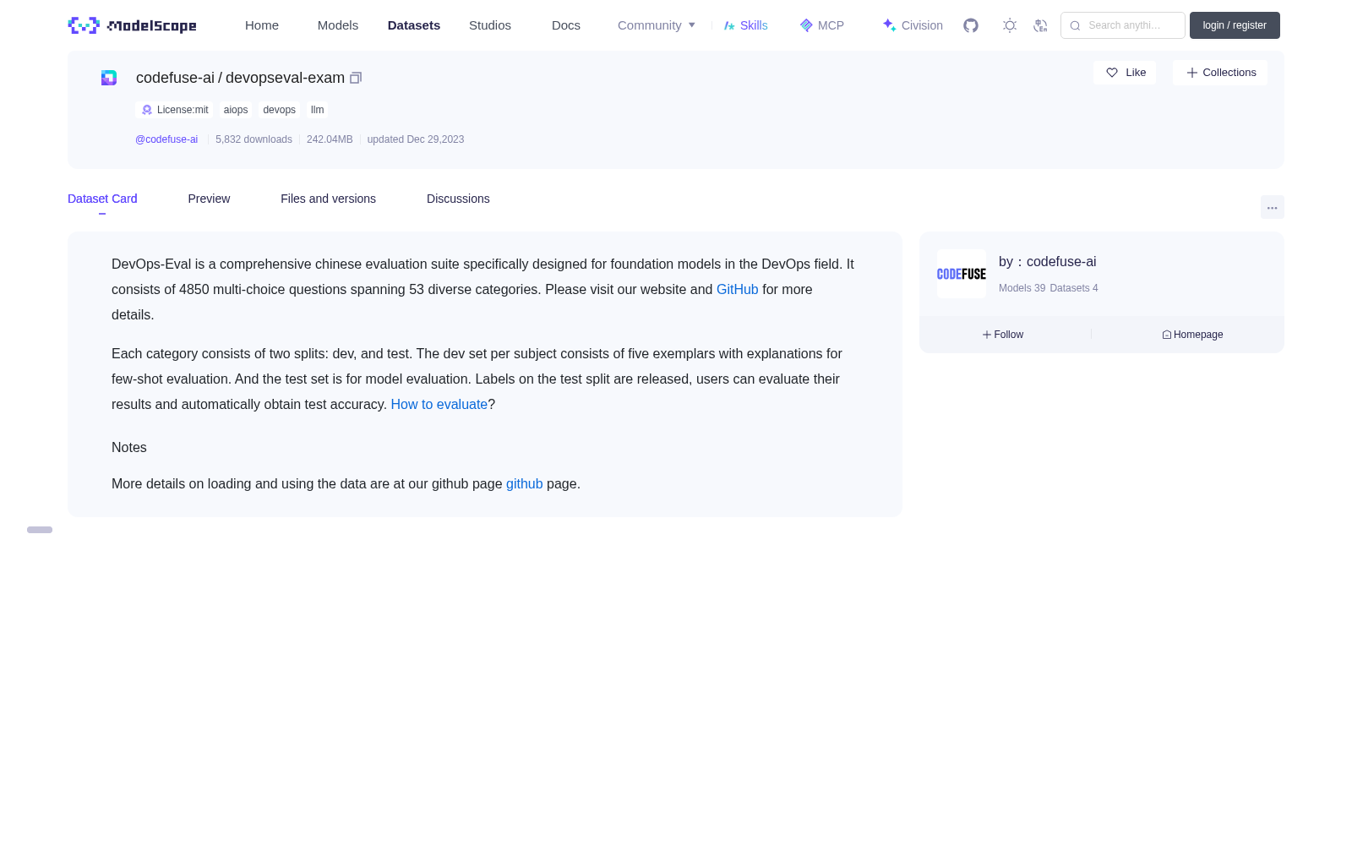Click the ModelScope logo

click(132, 25)
